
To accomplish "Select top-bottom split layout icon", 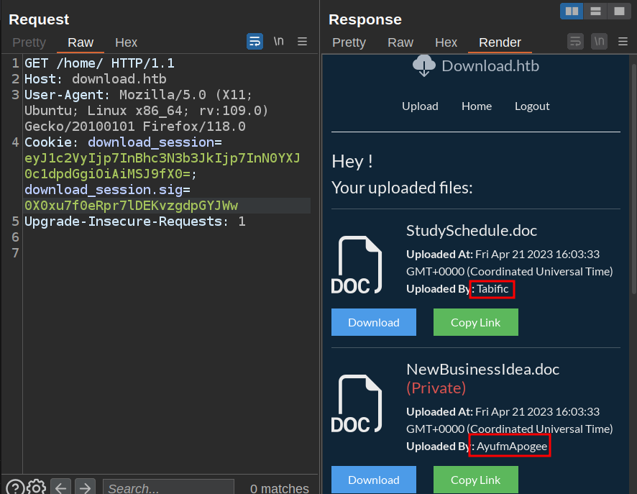I will [595, 11].
